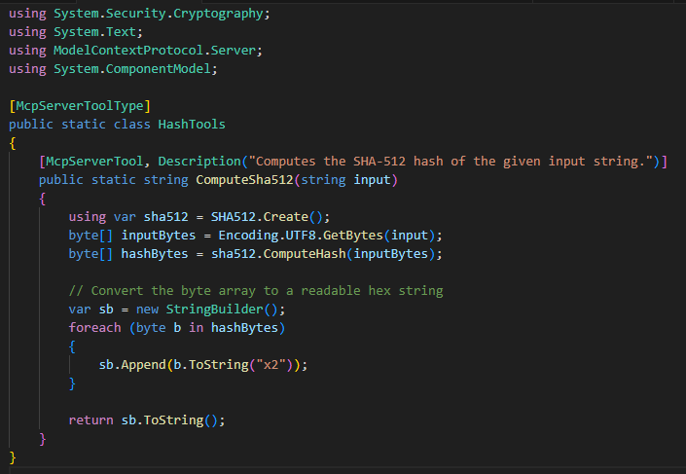Click the 'foreach' keyword
The image size is (686, 474).
[95, 328]
